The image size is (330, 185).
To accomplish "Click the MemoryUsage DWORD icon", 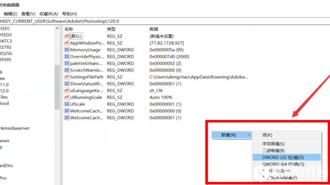I will (67, 50).
